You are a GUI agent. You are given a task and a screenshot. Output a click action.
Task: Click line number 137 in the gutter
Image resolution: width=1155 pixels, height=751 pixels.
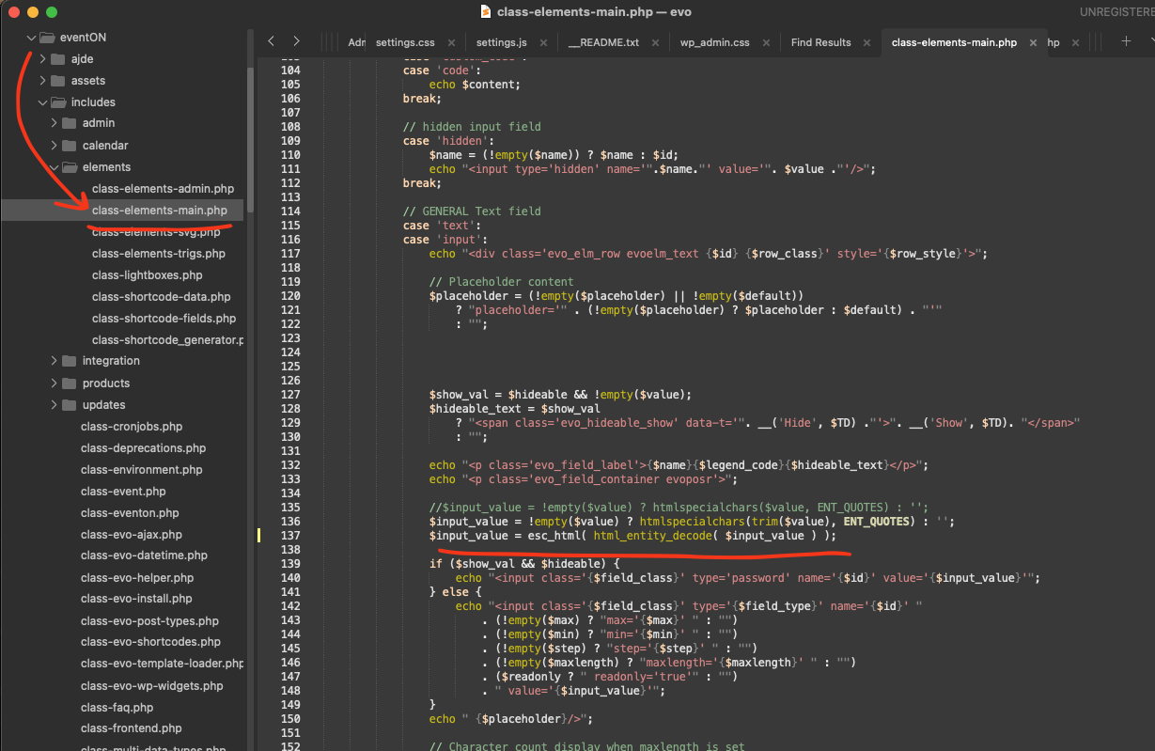click(289, 536)
